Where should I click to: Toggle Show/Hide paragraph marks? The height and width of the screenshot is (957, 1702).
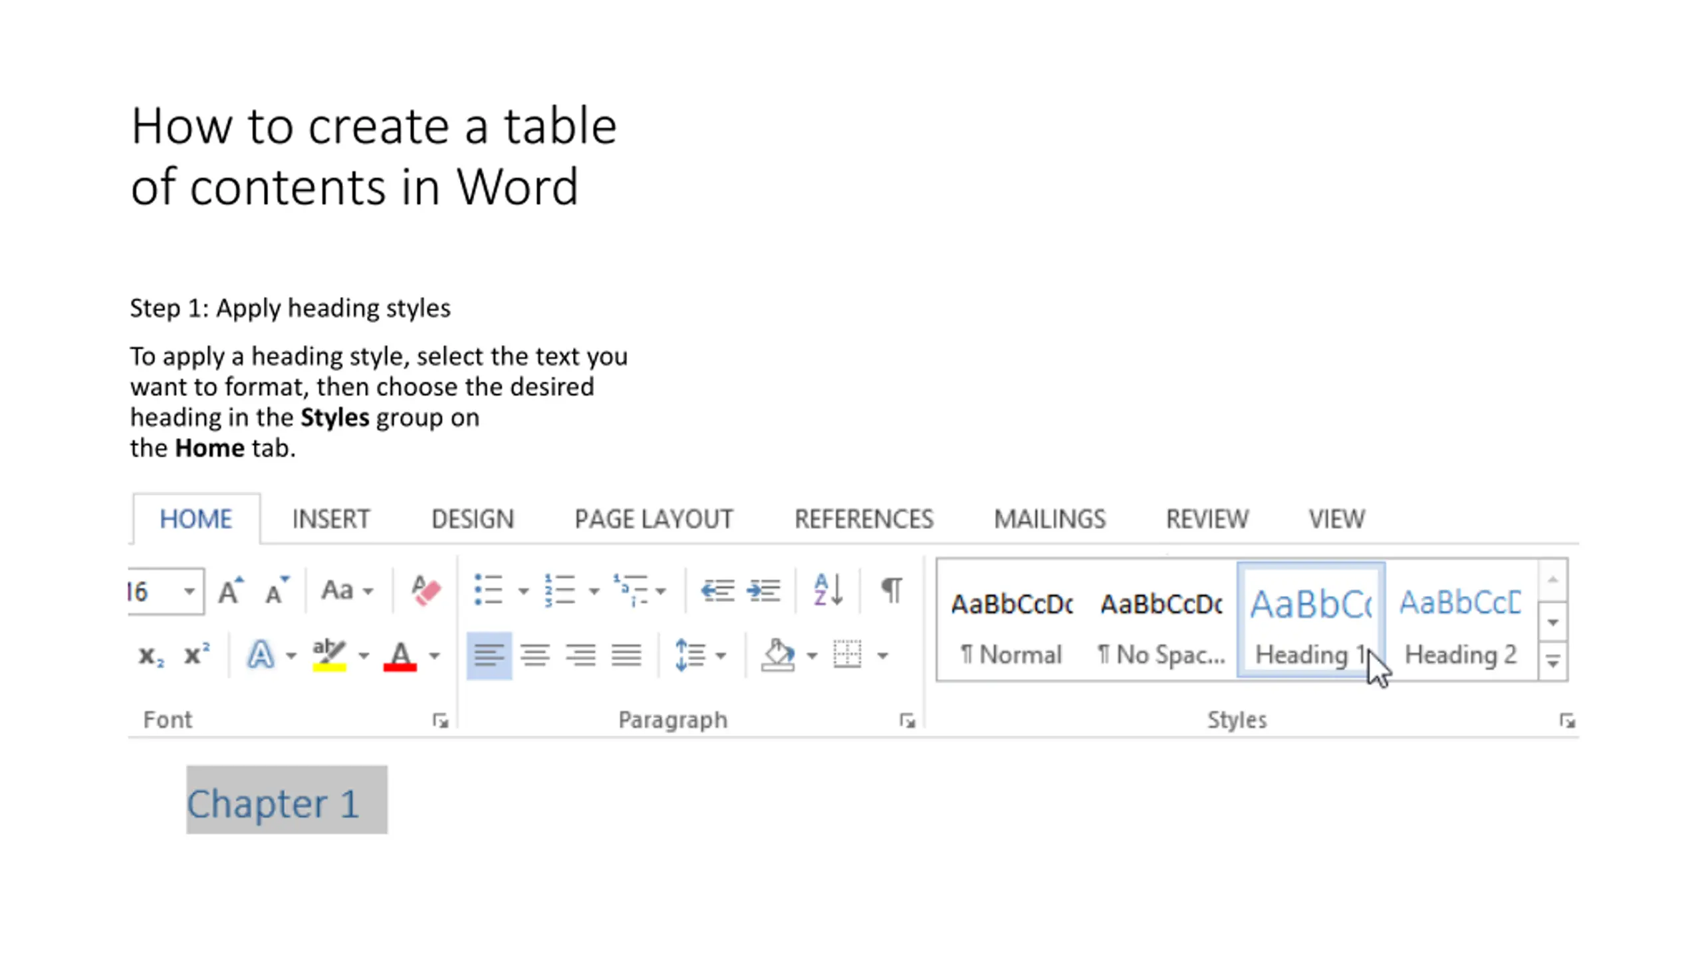click(892, 590)
